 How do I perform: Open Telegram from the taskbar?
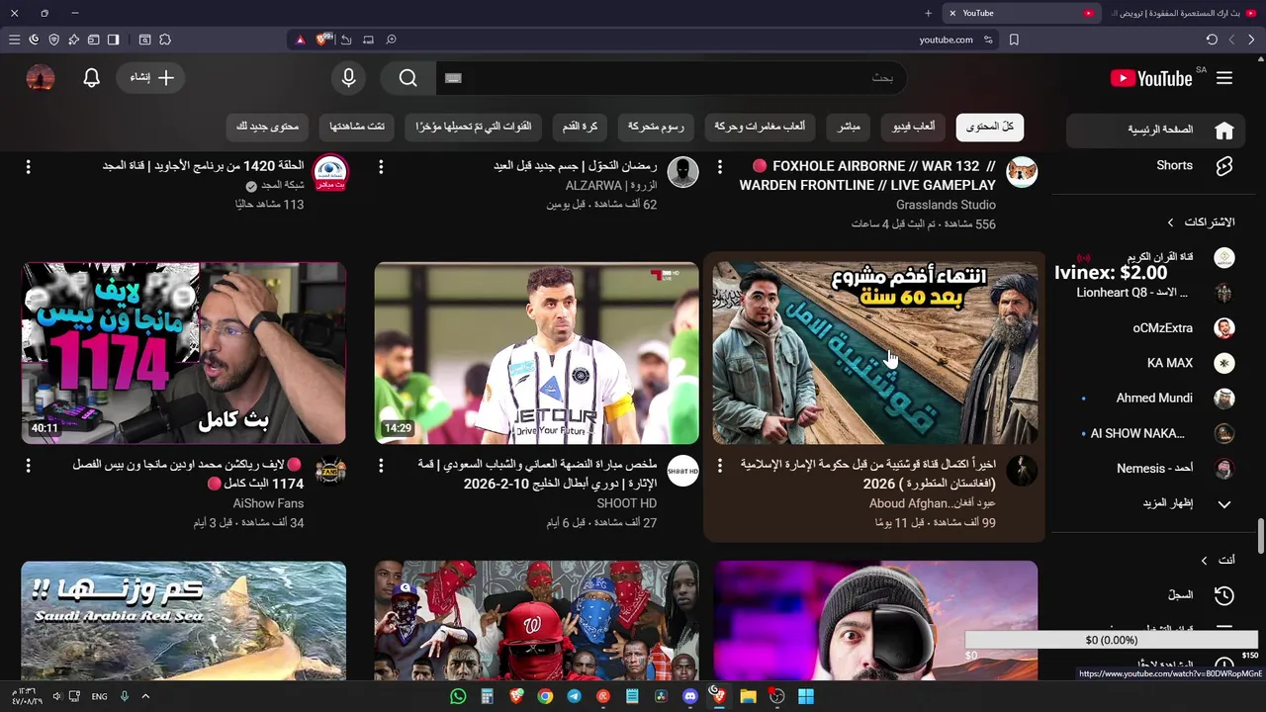pos(574,696)
